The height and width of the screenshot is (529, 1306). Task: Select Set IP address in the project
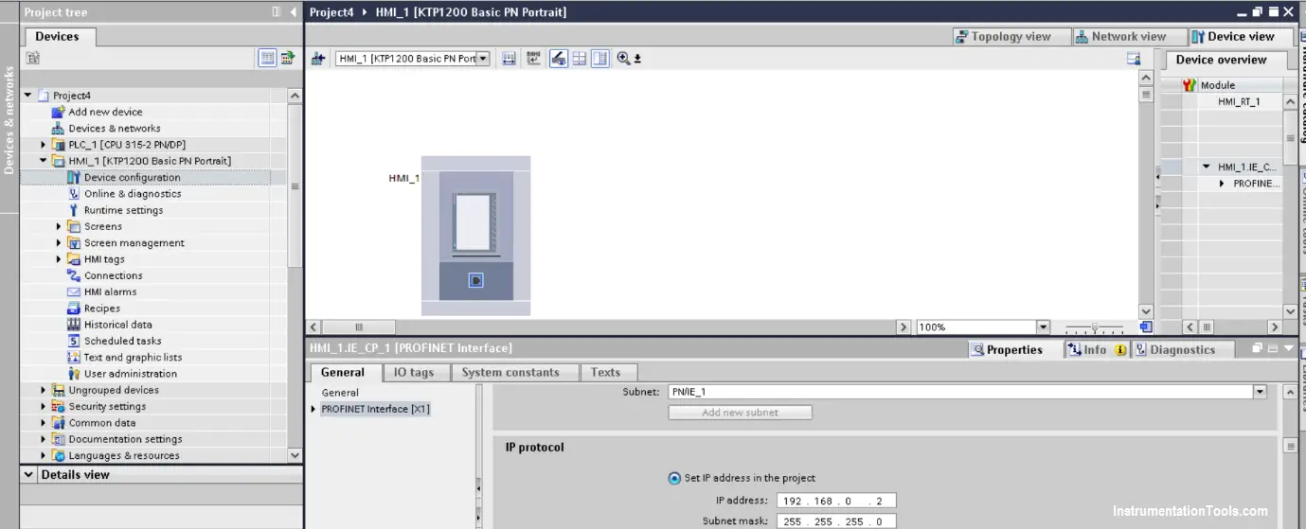674,478
